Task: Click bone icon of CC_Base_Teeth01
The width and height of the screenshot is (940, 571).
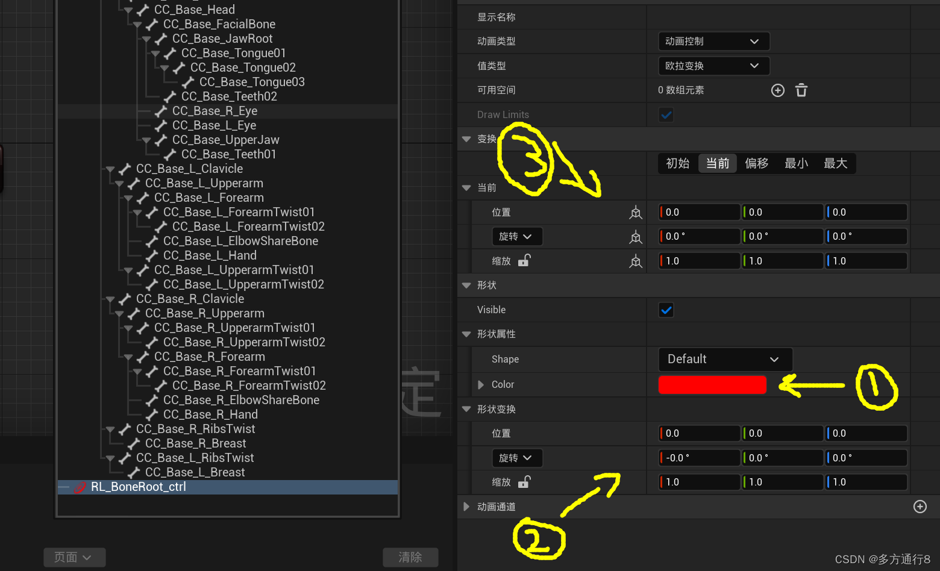Action: click(x=170, y=154)
